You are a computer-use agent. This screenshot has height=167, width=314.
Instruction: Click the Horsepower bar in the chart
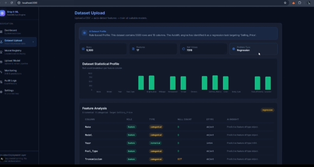(173, 83)
